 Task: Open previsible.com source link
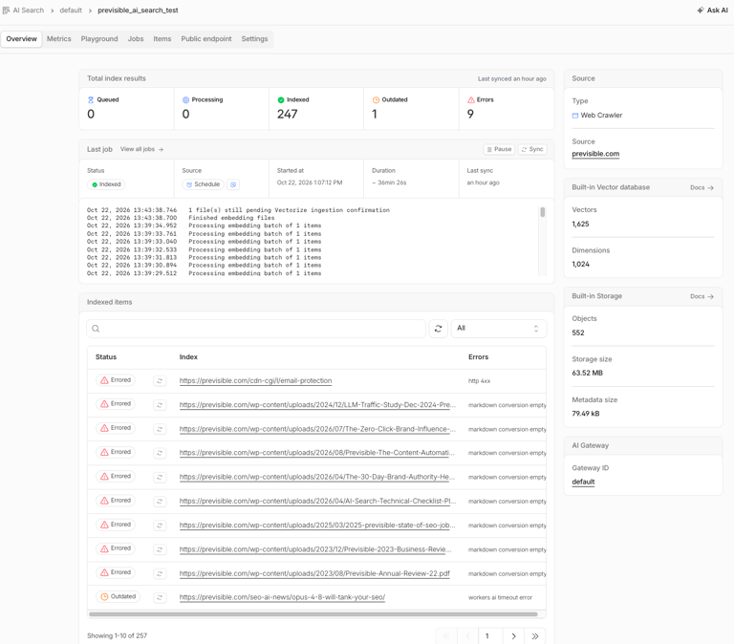[x=595, y=154]
